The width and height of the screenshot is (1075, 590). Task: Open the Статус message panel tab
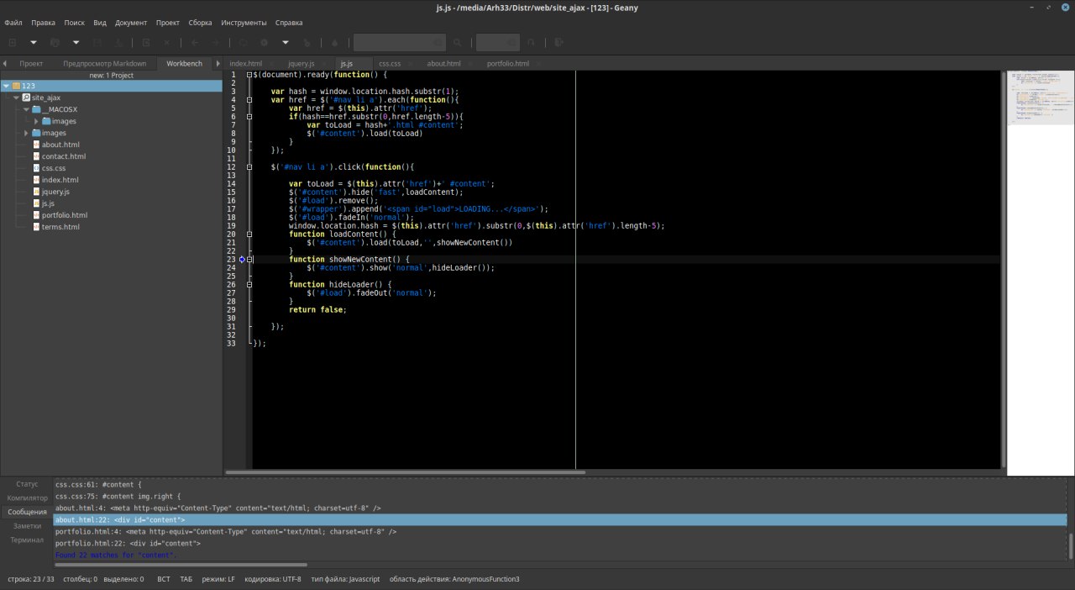27,484
